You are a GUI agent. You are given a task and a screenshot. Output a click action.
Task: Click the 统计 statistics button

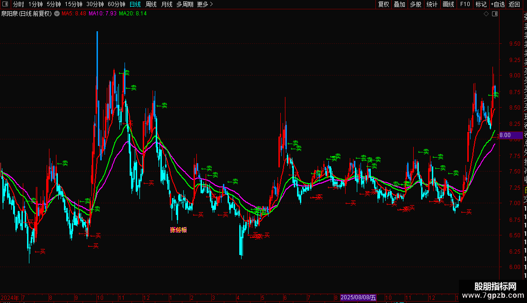[432, 4]
